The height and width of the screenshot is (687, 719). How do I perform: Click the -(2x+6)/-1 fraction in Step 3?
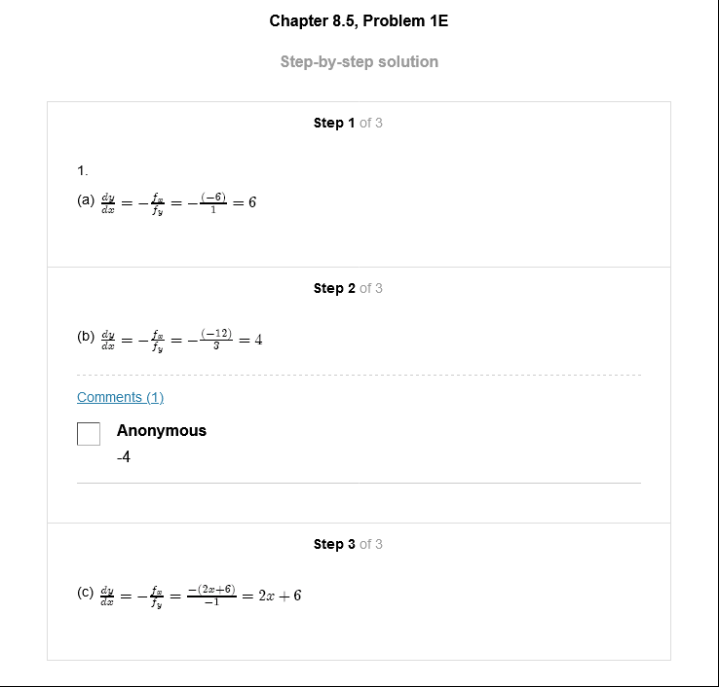(211, 595)
